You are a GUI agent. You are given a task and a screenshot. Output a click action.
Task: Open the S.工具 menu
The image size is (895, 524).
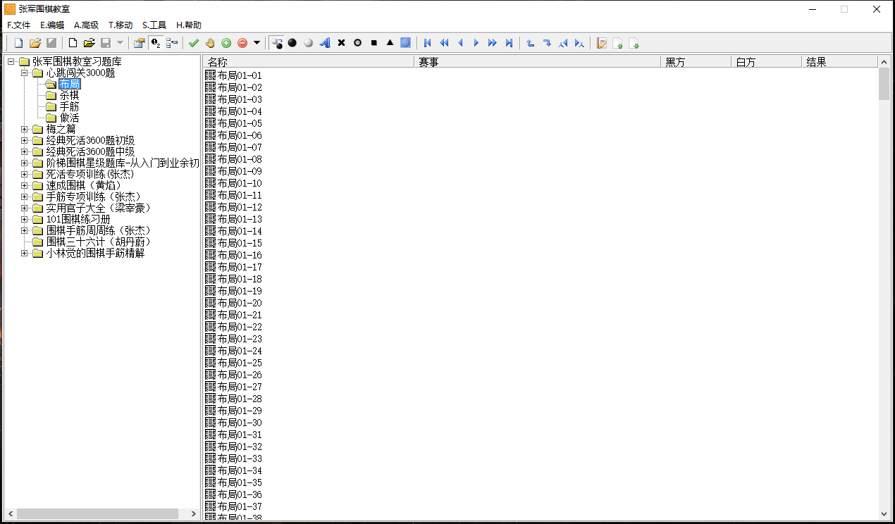click(x=154, y=25)
